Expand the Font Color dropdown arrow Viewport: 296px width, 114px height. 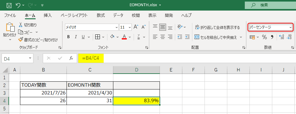pyautogui.click(x=130, y=37)
